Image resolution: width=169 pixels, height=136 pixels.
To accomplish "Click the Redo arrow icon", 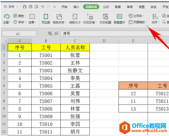I will point(48,7).
